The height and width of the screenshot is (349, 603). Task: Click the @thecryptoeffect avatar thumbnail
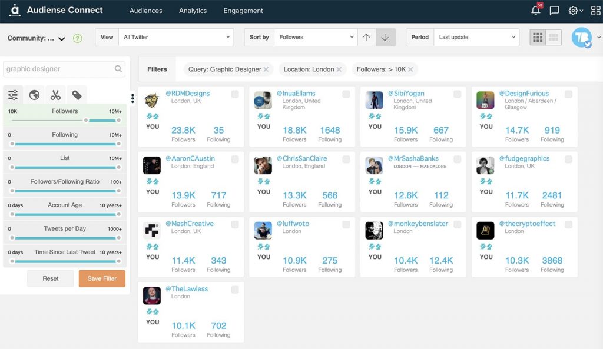coord(485,231)
